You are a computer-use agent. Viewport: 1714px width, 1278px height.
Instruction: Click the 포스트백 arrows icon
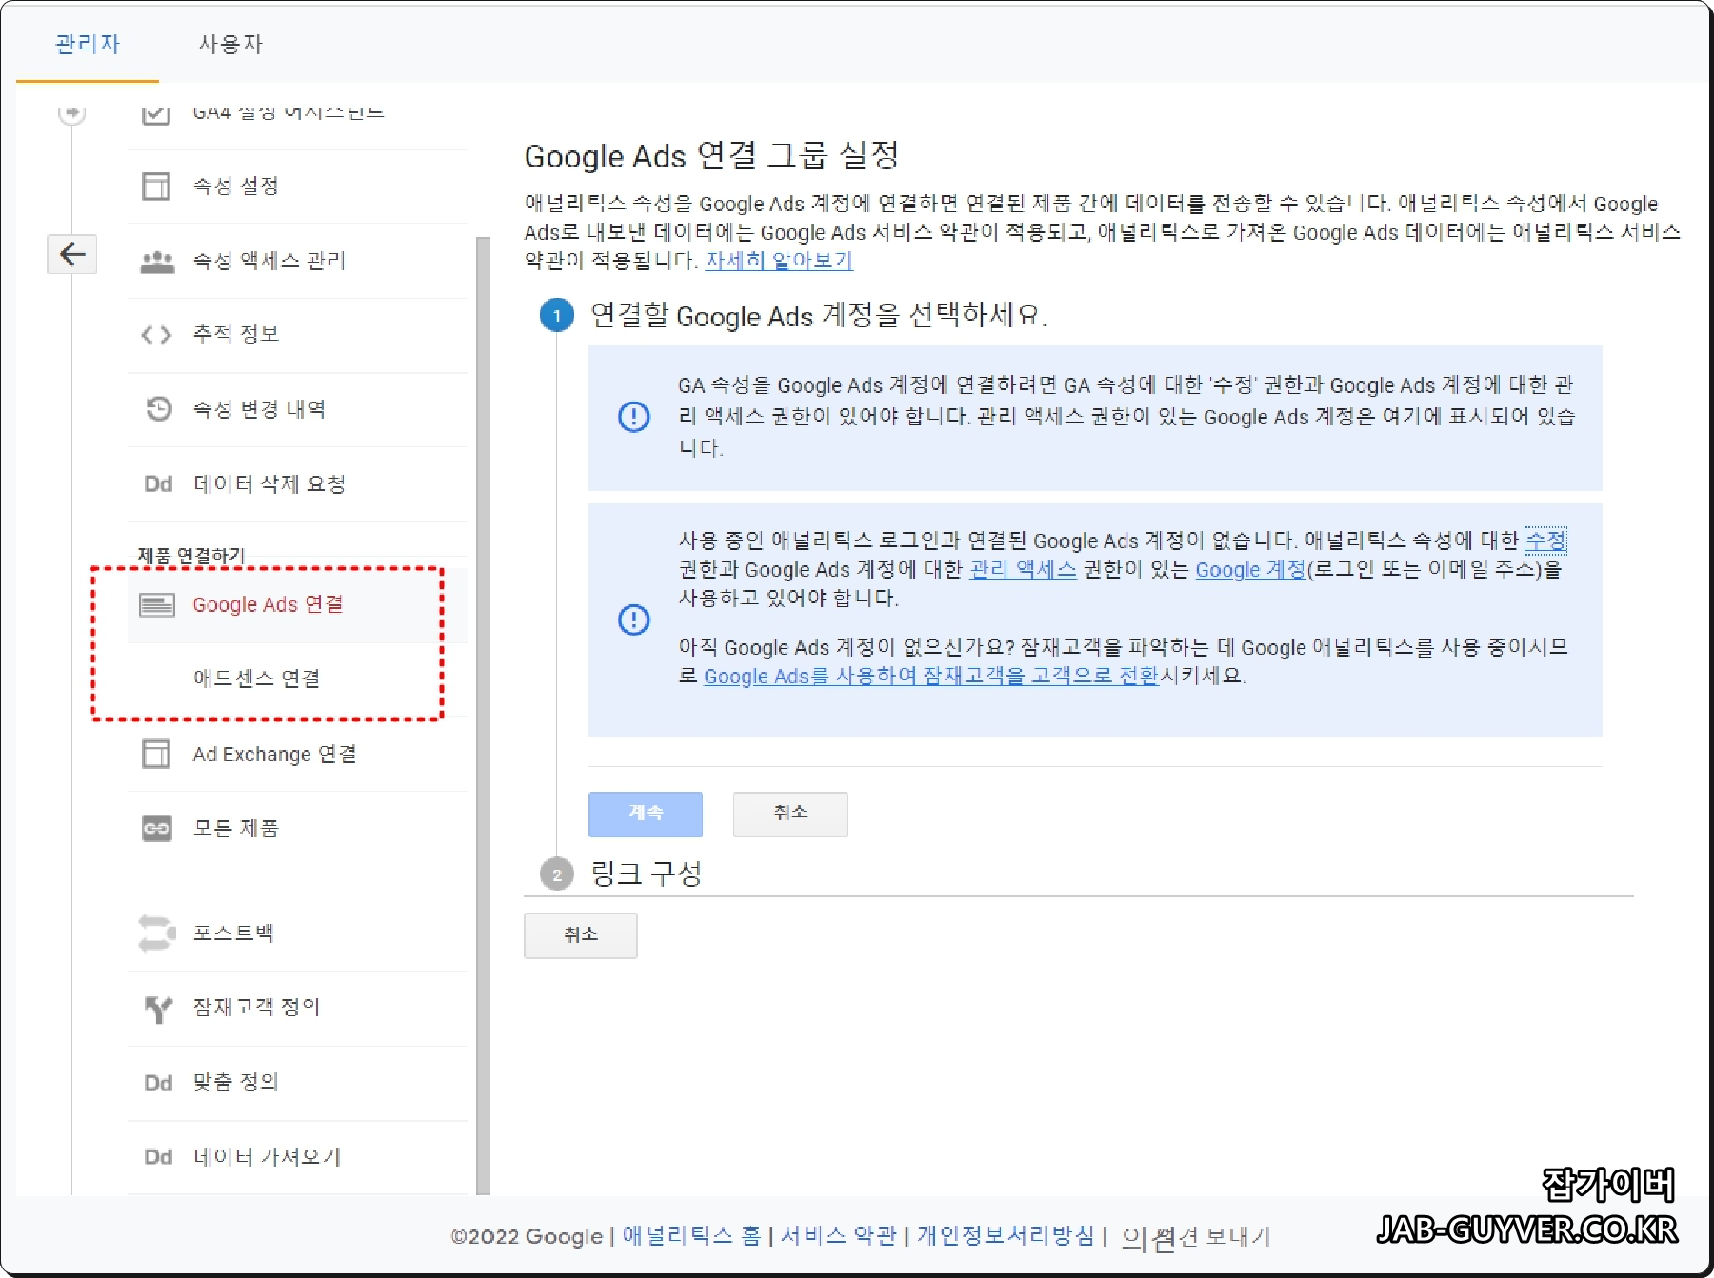pos(157,933)
